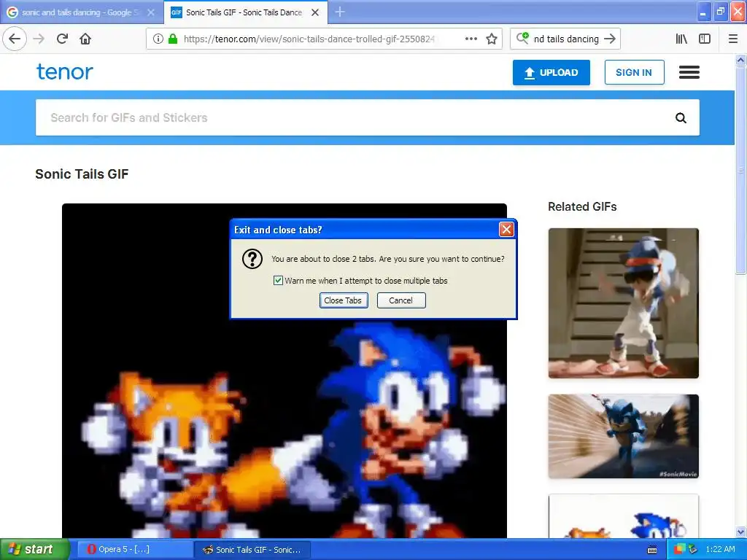Uncheck Warn me when closing multiple tabs
The image size is (747, 560).
tap(278, 281)
